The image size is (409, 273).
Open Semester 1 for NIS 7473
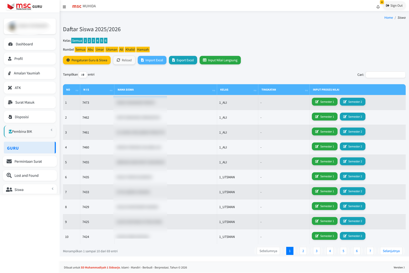(324, 102)
